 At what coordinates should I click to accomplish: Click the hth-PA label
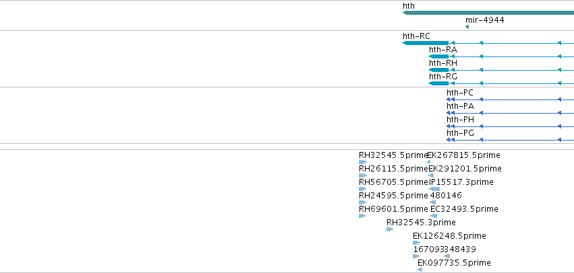tap(460, 106)
